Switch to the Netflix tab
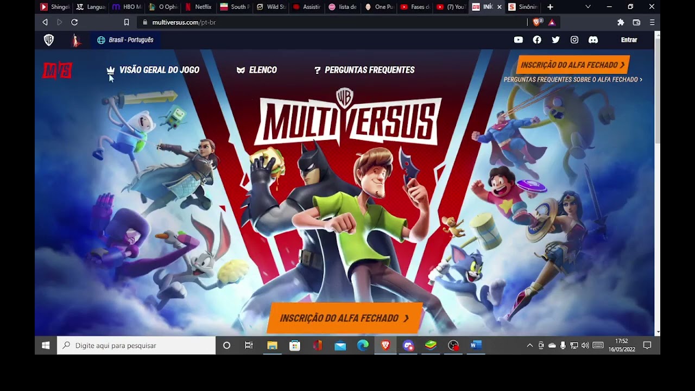The image size is (695, 391). click(198, 7)
